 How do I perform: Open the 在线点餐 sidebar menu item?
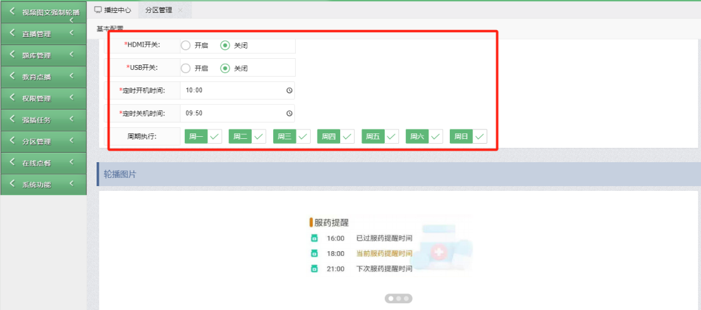point(43,163)
